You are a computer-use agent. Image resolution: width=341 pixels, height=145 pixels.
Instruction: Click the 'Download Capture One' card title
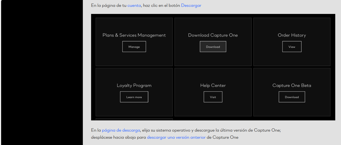click(x=213, y=35)
